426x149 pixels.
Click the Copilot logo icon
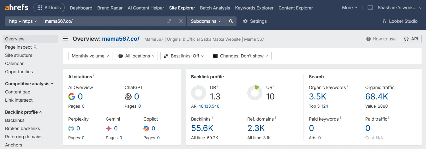pyautogui.click(x=146, y=128)
